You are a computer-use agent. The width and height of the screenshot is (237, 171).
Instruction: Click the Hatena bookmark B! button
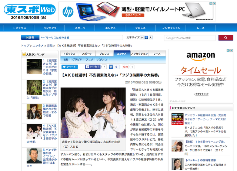pos(111,67)
